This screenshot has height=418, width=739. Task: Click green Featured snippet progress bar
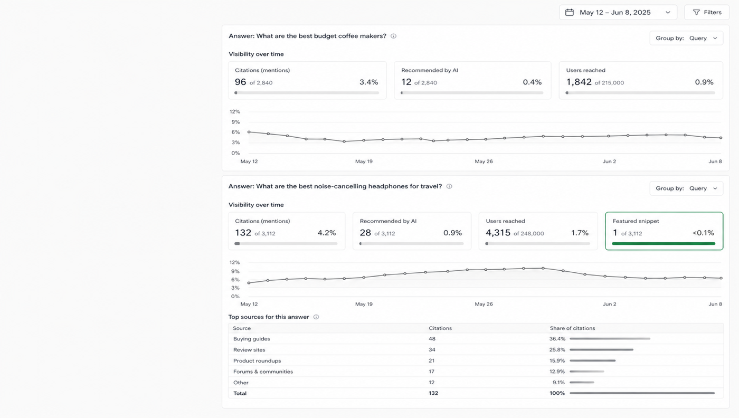tap(664, 244)
